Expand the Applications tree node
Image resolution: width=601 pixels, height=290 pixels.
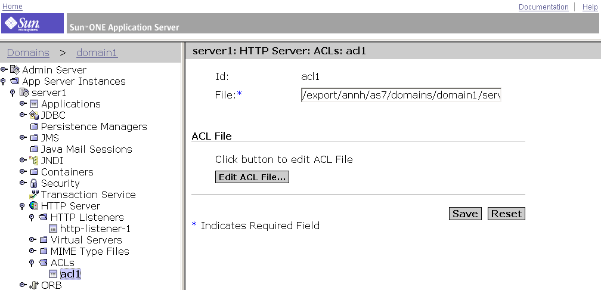pyautogui.click(x=23, y=104)
